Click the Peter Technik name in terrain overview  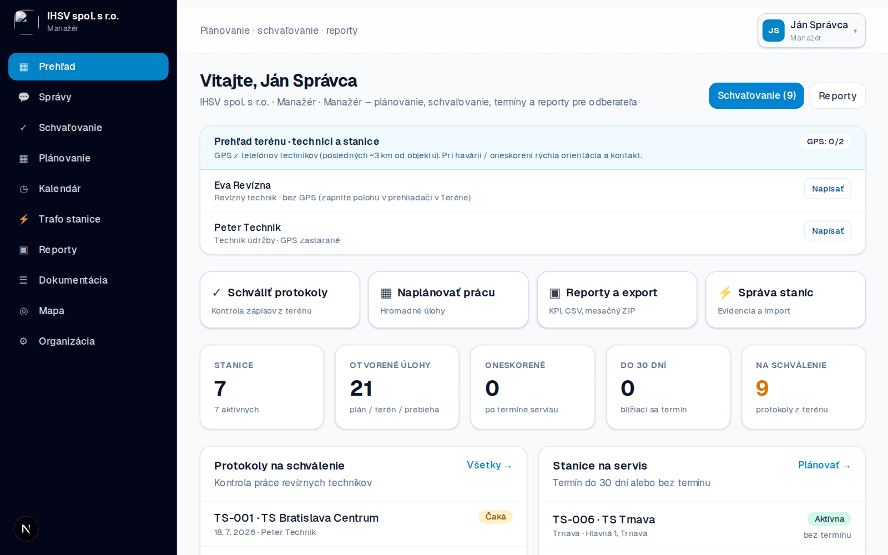pos(248,228)
